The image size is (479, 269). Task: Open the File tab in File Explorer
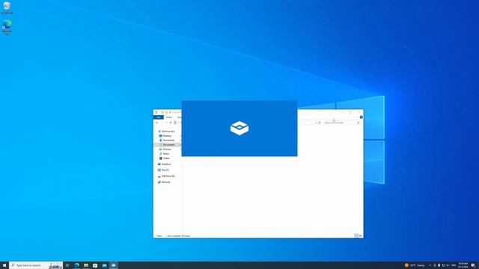159,117
